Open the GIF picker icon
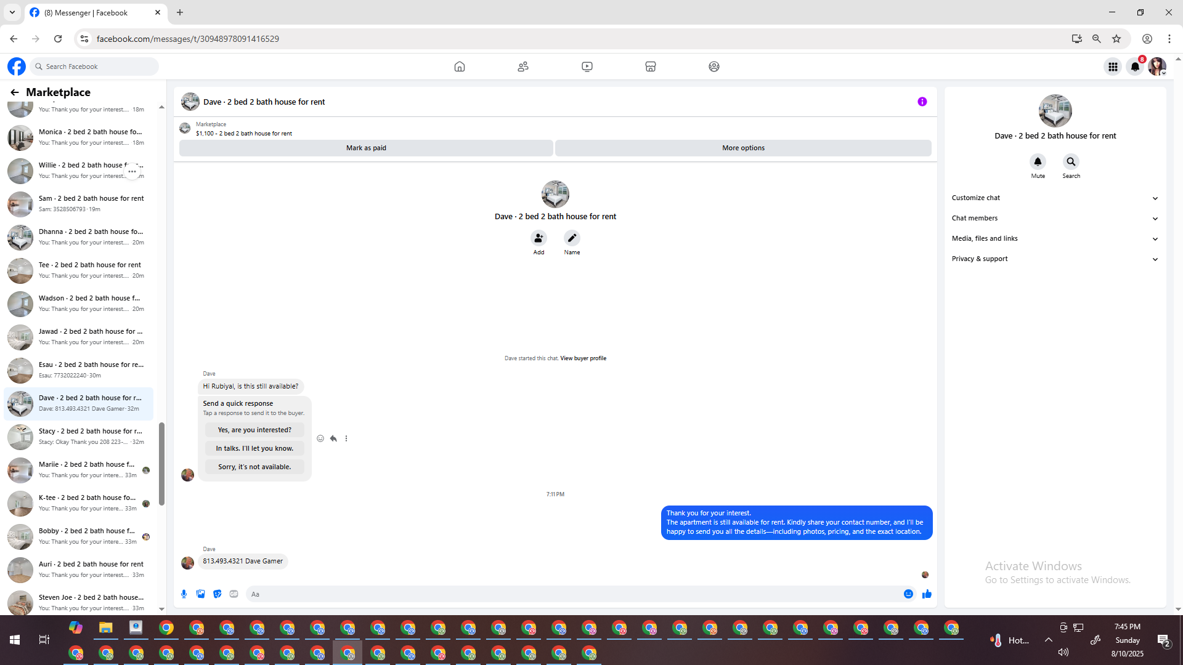 point(234,594)
